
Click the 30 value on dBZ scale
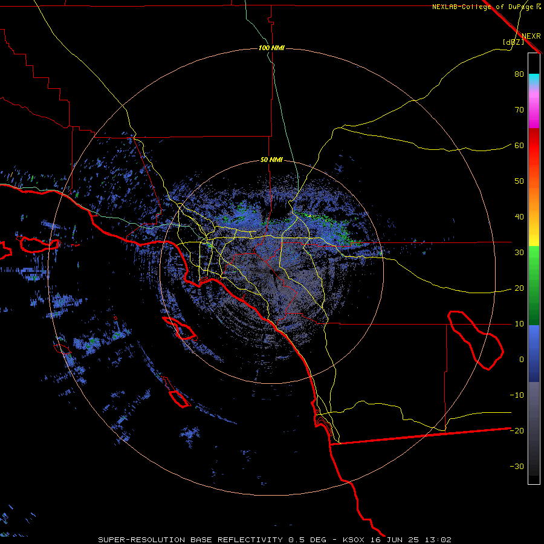pos(519,253)
